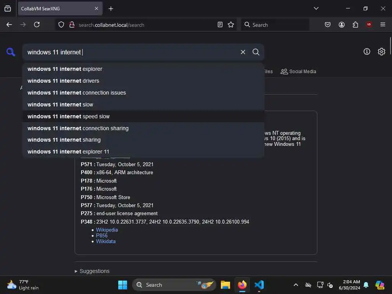The height and width of the screenshot is (294, 392).
Task: Open the SearXNG about info page
Action: [367, 52]
